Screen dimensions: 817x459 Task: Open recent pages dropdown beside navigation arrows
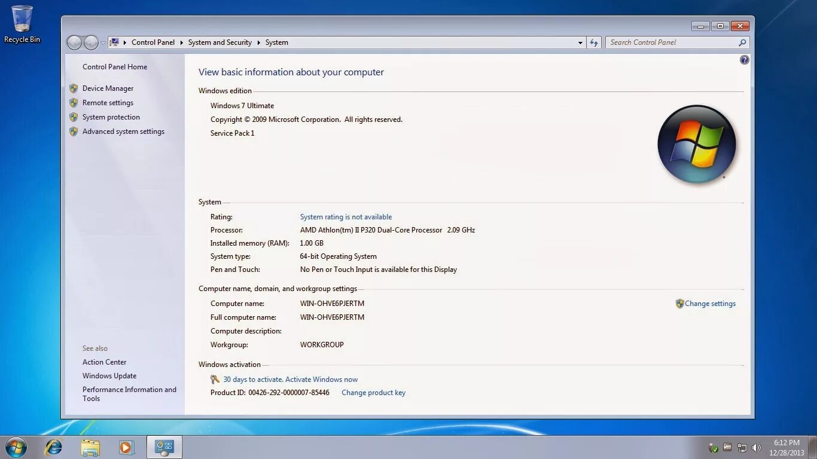103,43
